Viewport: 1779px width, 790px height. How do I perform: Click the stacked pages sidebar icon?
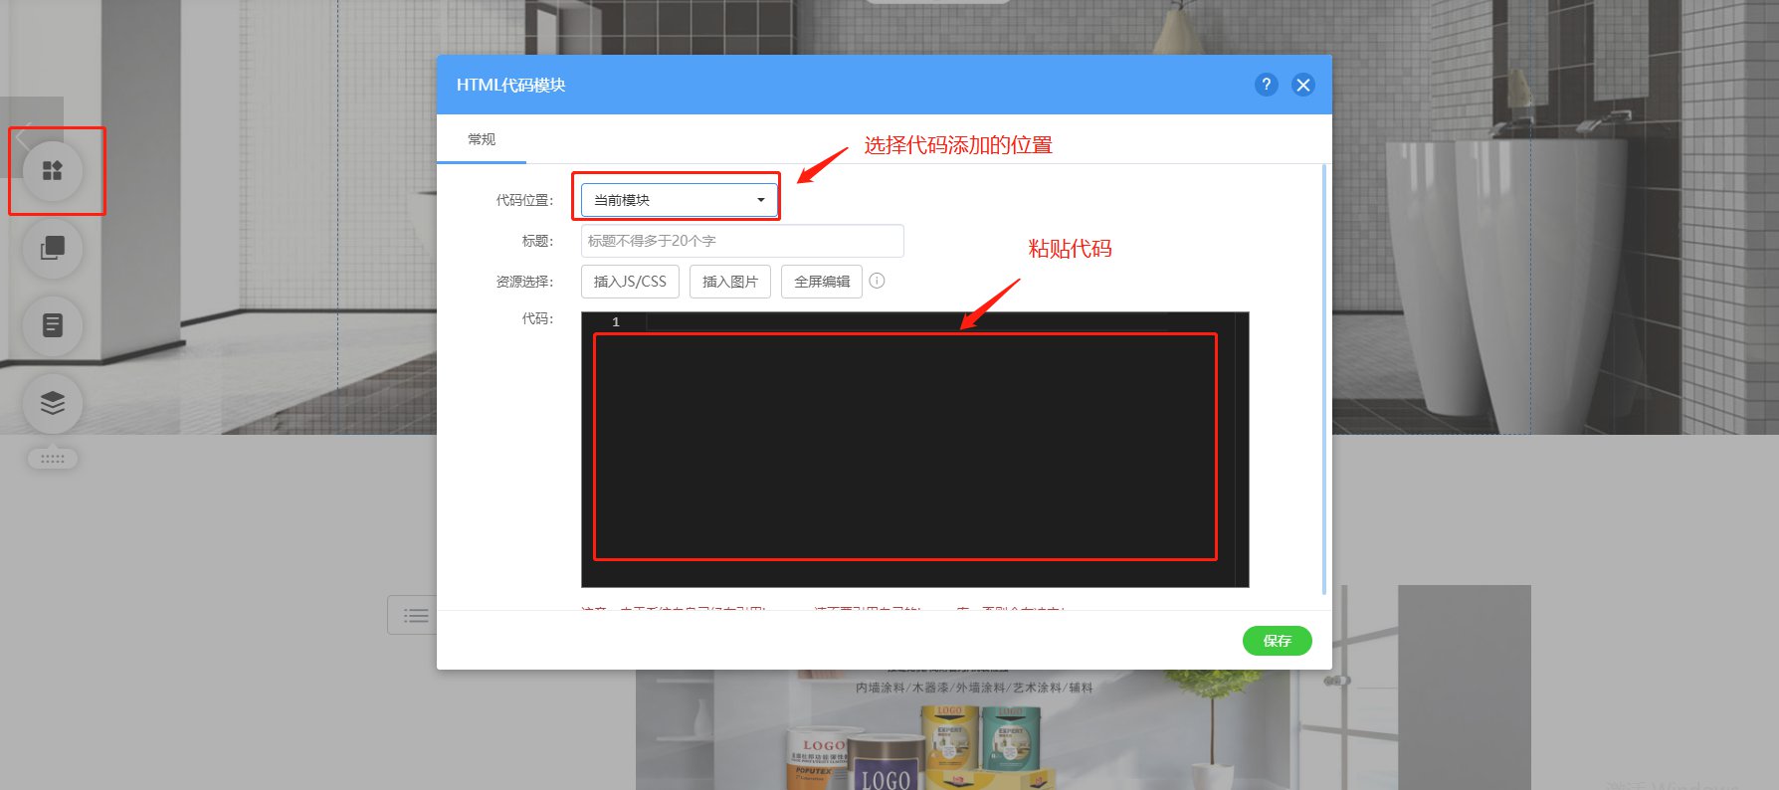pyautogui.click(x=53, y=248)
